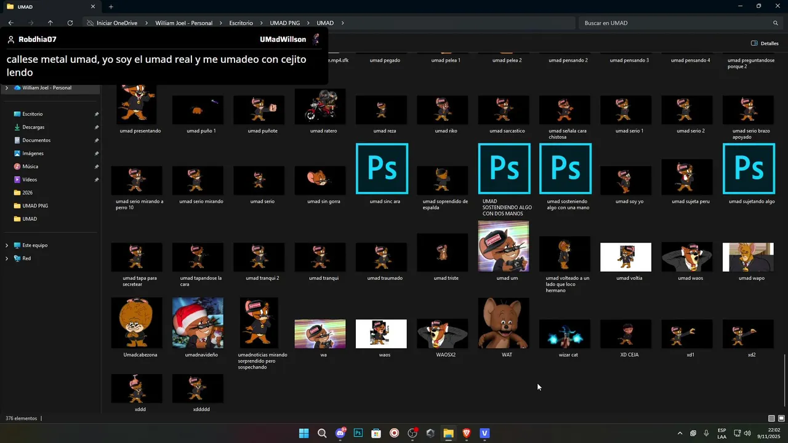Click the File Explorer taskbar icon

pyautogui.click(x=448, y=433)
